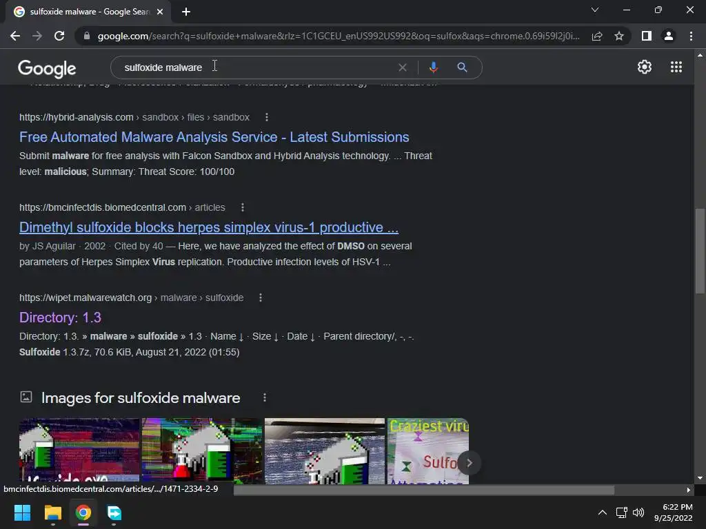Click the horizontal page scrollbar thumb
Viewport: 706px width, 529px height.
[x=424, y=490]
